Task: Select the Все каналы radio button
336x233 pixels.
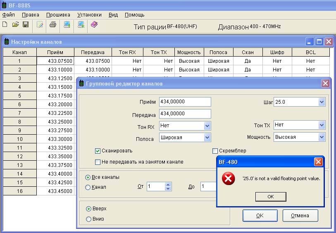Action: tap(88, 177)
